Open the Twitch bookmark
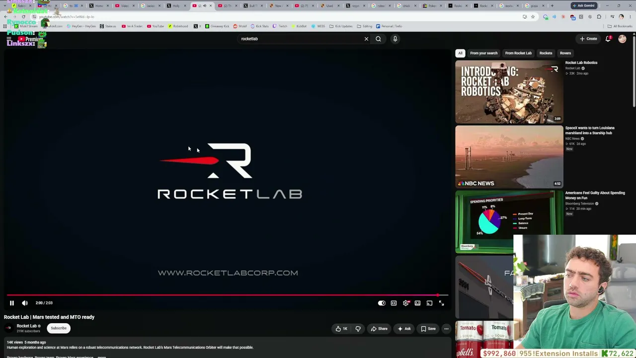The height and width of the screenshot is (358, 636). pyautogui.click(x=280, y=26)
